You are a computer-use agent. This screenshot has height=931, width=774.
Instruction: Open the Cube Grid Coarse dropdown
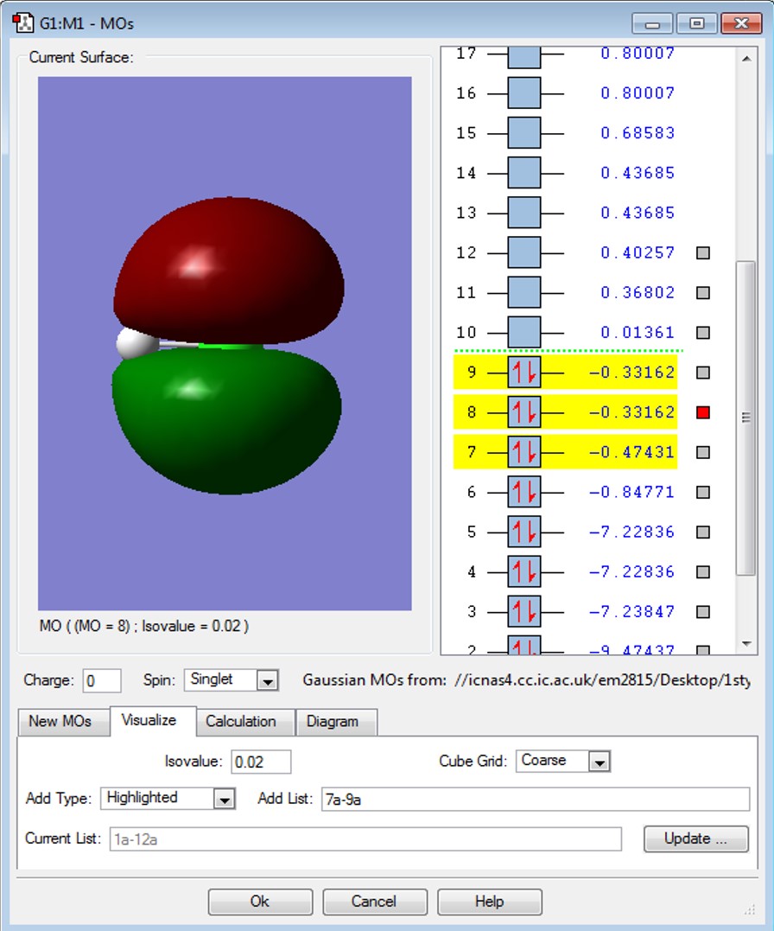click(x=600, y=762)
